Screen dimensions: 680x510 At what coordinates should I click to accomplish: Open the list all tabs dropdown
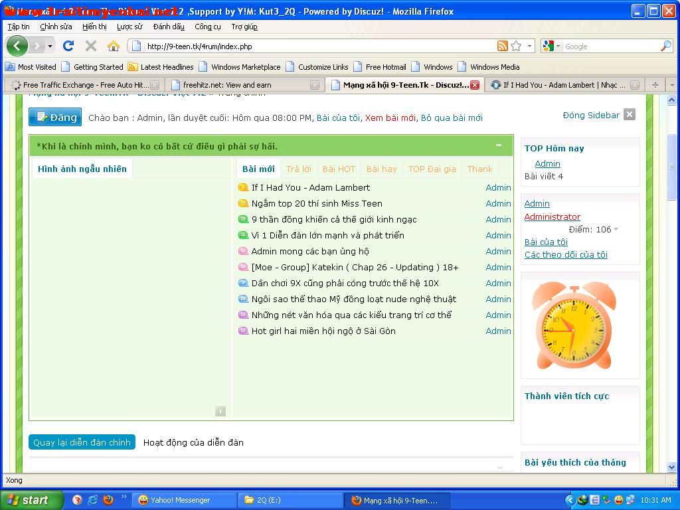(x=672, y=85)
